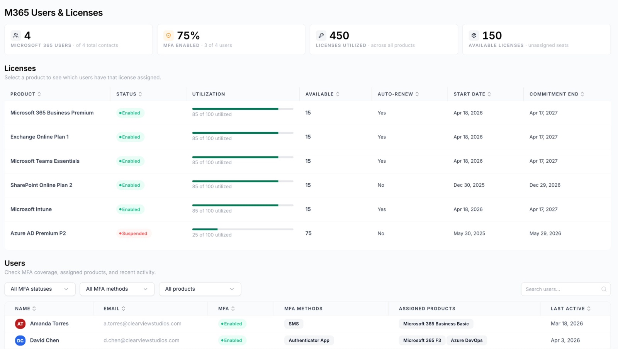Click the DC avatar for David Chen
The height and width of the screenshot is (349, 618).
pos(20,340)
